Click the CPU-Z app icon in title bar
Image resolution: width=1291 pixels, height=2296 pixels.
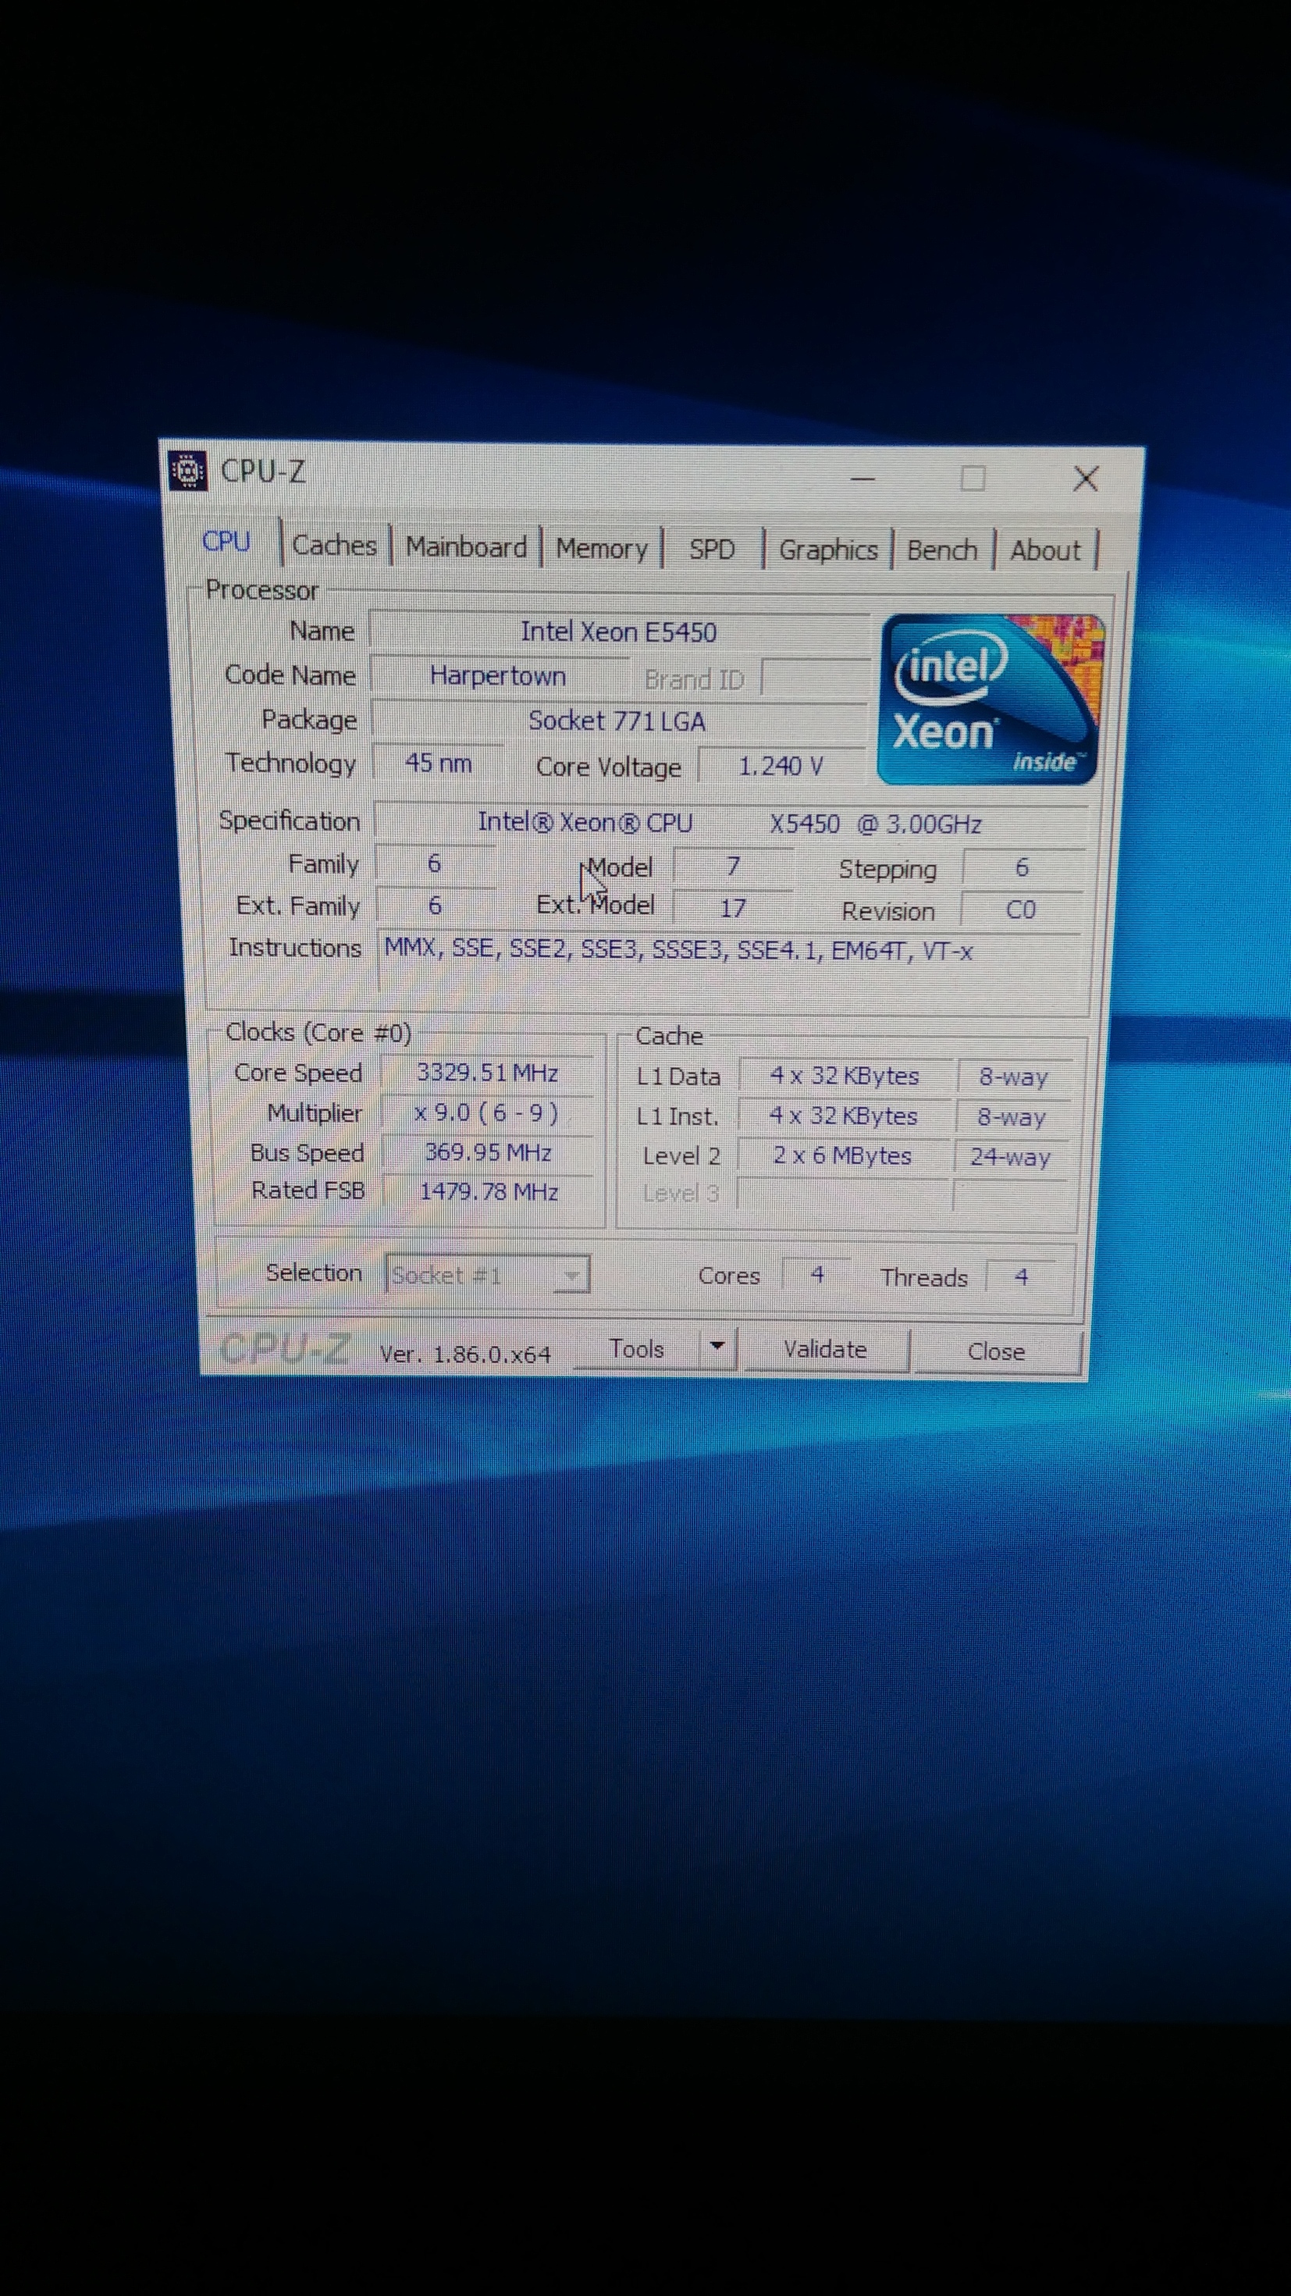(x=188, y=470)
